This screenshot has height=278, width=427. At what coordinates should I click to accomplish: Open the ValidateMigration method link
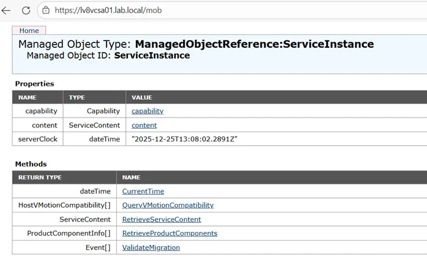click(151, 247)
